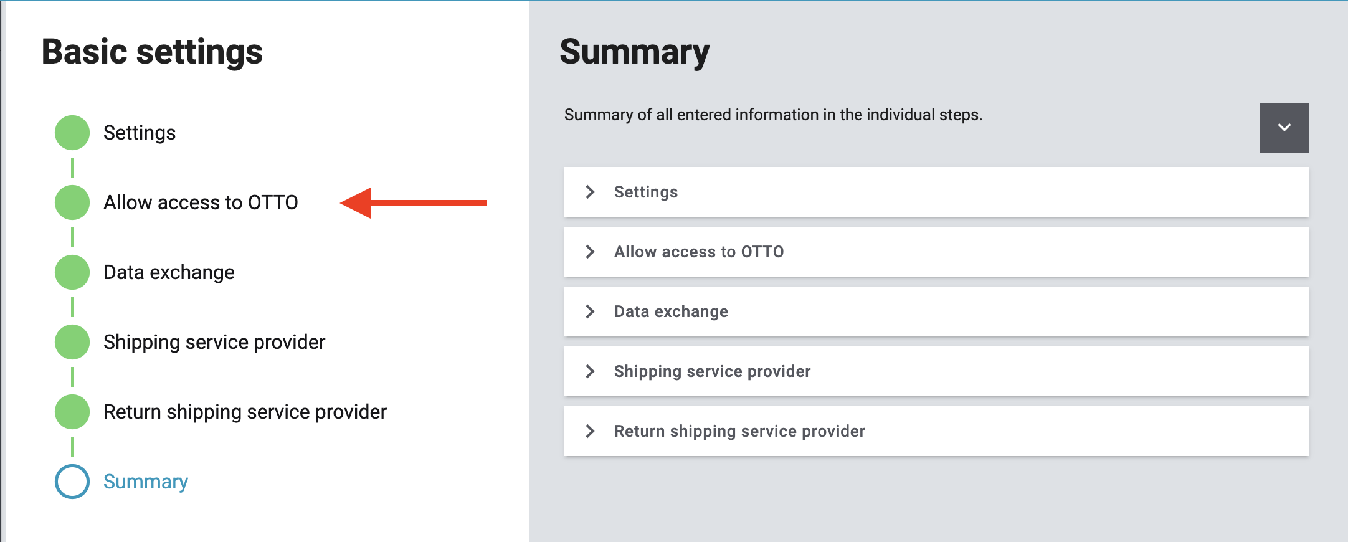Click the green Settings step circle

(x=72, y=133)
